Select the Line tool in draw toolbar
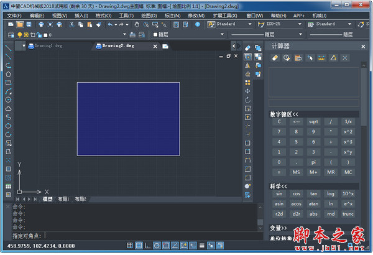This screenshot has height=255, width=373. point(8,48)
